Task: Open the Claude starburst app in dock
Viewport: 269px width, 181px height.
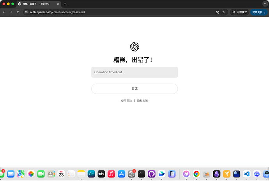Action: tap(207, 174)
